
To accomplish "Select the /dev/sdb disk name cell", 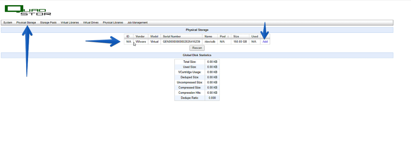I will pyautogui.click(x=210, y=42).
